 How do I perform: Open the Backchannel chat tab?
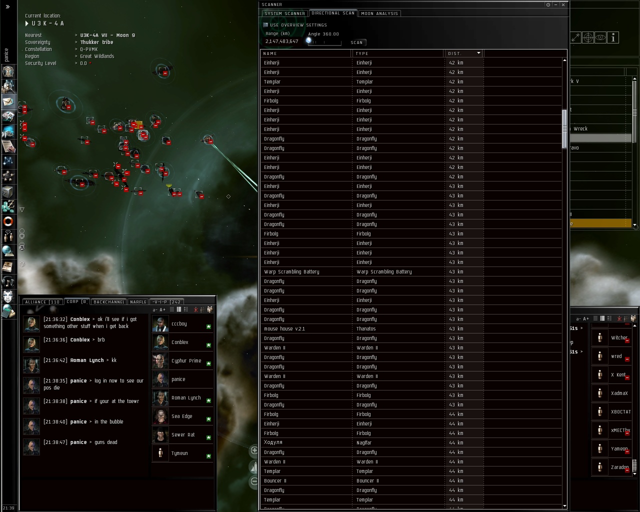108,302
